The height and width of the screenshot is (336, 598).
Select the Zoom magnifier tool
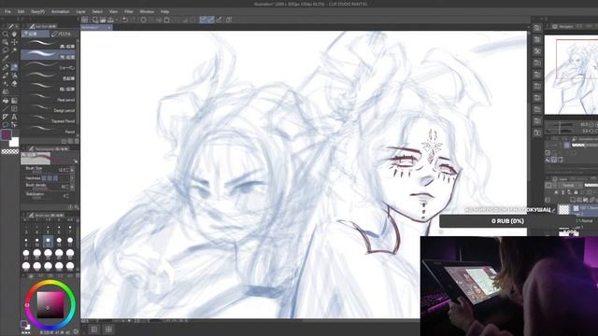(x=6, y=34)
